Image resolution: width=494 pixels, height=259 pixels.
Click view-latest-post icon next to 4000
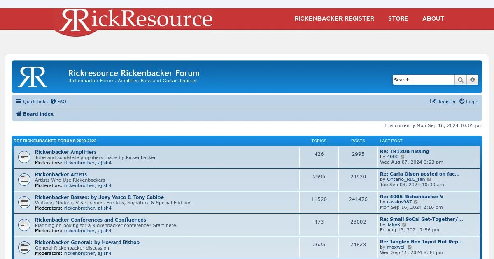[x=403, y=157]
